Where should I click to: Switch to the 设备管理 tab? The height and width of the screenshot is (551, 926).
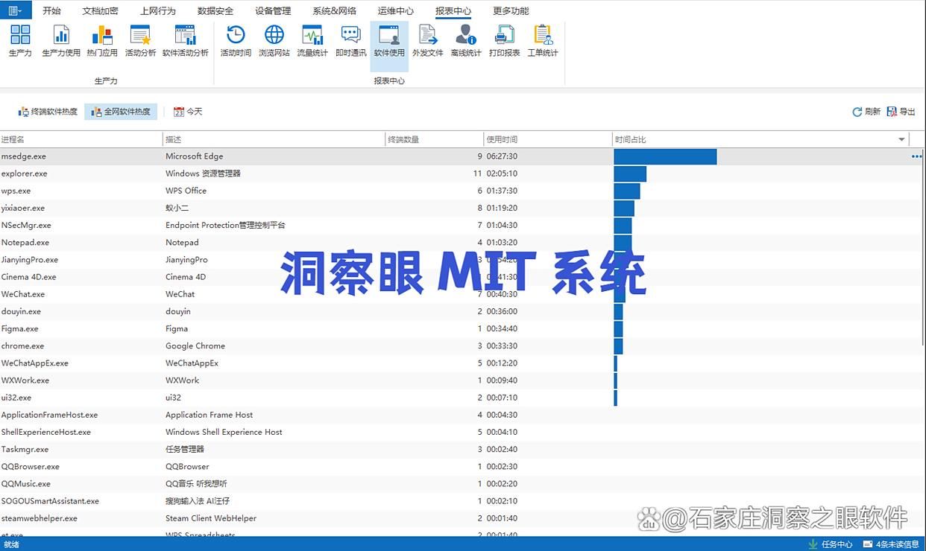pyautogui.click(x=273, y=11)
